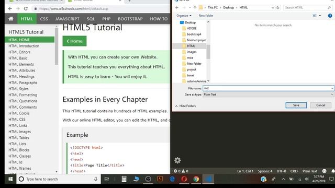
Task: Select the bootstrap4 folder
Action: click(x=194, y=34)
